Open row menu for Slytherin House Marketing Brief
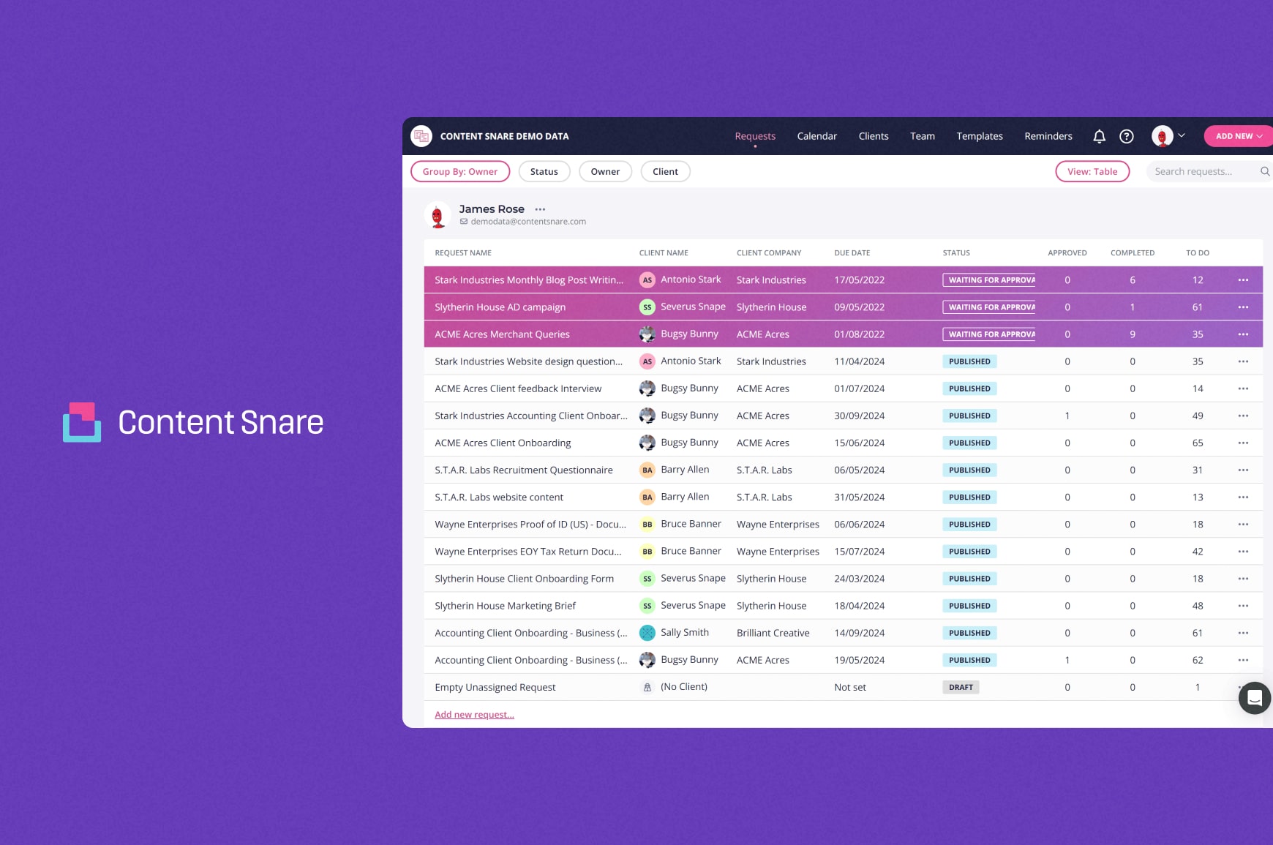The height and width of the screenshot is (845, 1273). pyautogui.click(x=1243, y=606)
